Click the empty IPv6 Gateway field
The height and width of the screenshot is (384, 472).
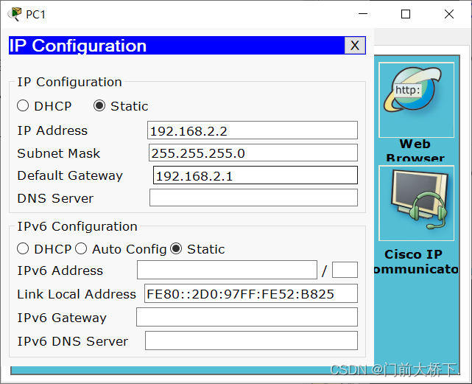click(247, 317)
